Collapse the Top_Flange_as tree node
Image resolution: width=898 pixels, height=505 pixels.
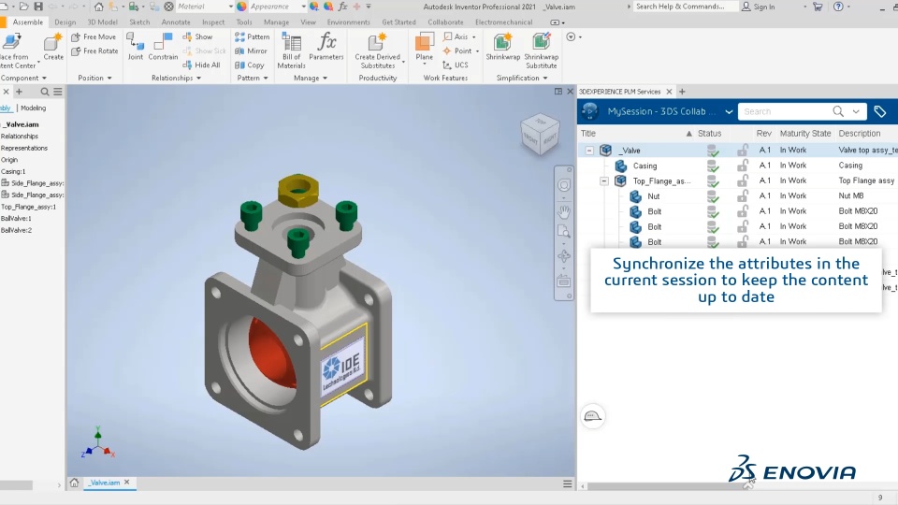click(x=603, y=180)
